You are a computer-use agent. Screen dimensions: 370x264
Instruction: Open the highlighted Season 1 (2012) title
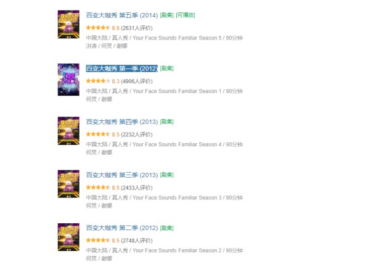(x=121, y=68)
